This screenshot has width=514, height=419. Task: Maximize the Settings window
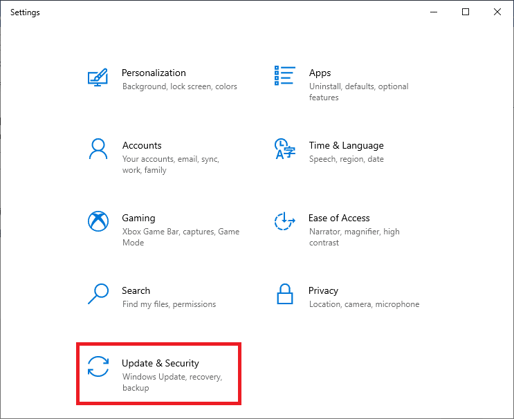pos(466,12)
